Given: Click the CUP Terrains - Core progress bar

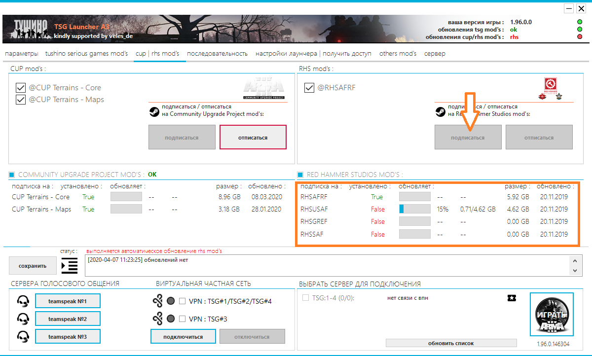Looking at the screenshot, I should click(126, 197).
